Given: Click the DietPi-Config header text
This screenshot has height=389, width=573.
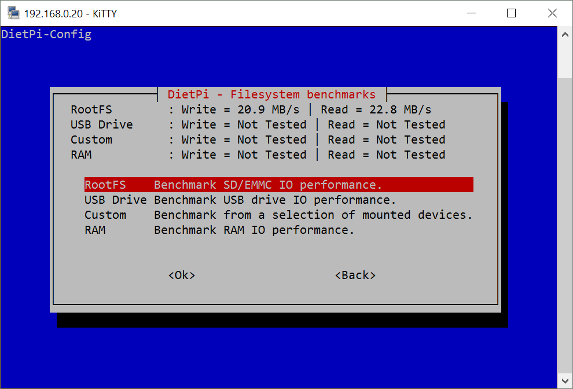Looking at the screenshot, I should coord(46,34).
